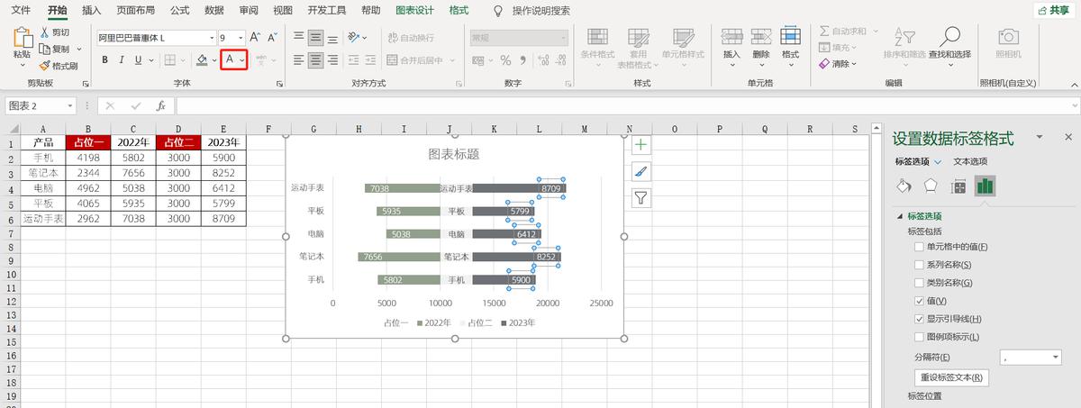Apply the font color (A) button
Image resolution: width=1081 pixels, height=408 pixels.
point(230,59)
